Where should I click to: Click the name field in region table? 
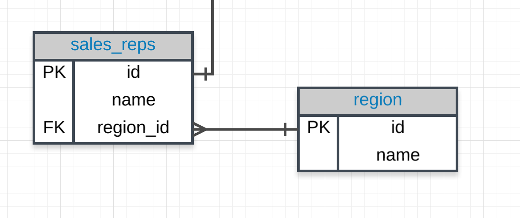click(397, 155)
